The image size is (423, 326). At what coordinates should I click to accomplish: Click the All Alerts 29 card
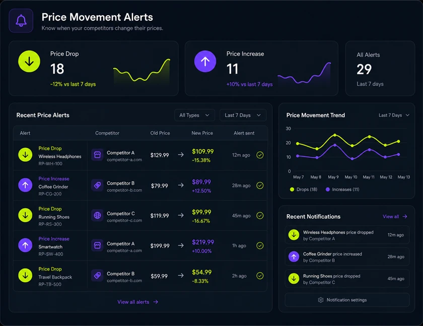380,69
